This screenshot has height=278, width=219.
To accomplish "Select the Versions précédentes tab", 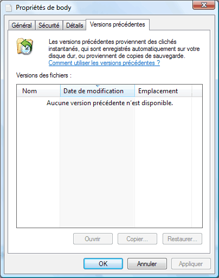I will point(118,24).
